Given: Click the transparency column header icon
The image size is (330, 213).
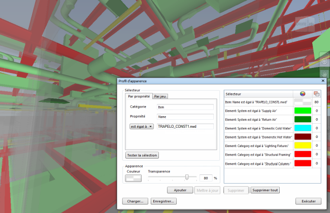Looking at the screenshot, I should coord(316,94).
